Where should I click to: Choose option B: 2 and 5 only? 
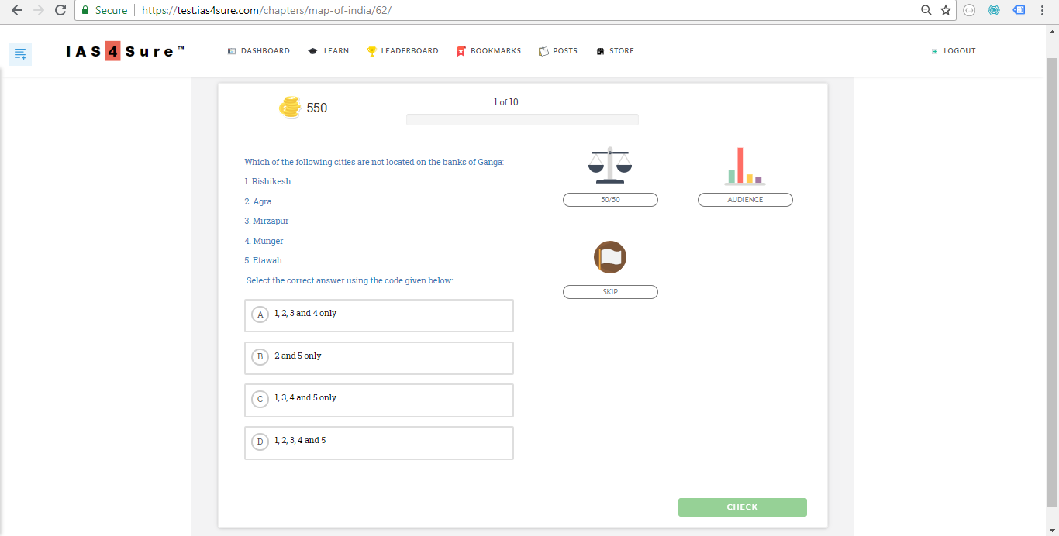[378, 357]
